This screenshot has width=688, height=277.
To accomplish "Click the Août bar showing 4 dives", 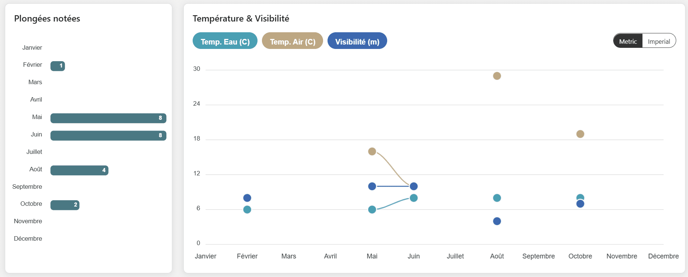I will coord(79,170).
